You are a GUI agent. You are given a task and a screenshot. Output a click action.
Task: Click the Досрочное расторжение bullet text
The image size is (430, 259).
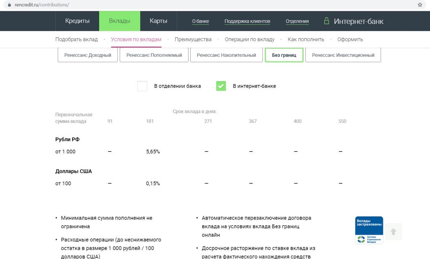[258, 252]
